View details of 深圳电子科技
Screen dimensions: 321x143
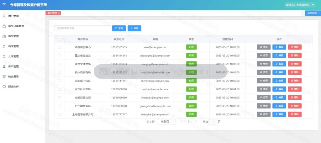pyautogui.click(x=264, y=81)
